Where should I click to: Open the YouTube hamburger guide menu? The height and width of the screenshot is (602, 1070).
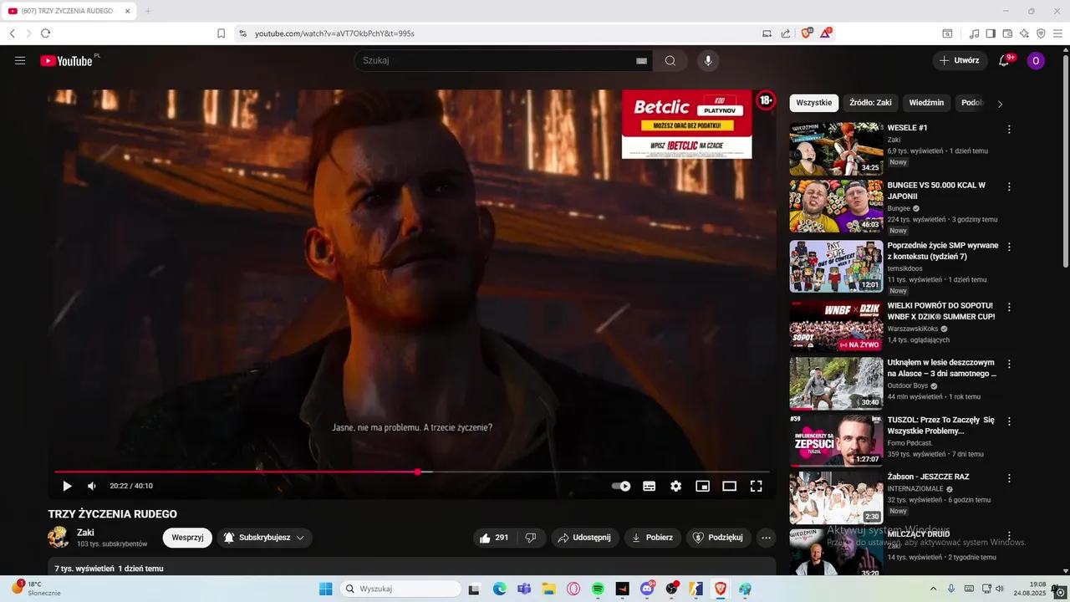[20, 61]
